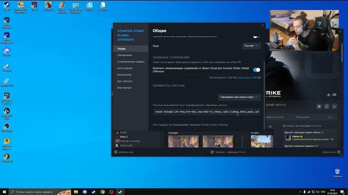Click the ENG language indicator in tray
This screenshot has height=195, width=348.
point(323,192)
